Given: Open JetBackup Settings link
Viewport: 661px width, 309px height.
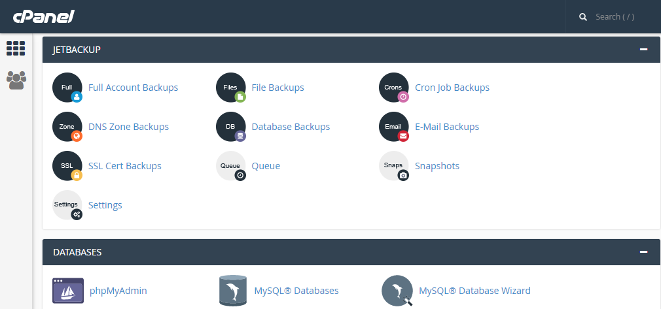Looking at the screenshot, I should coord(105,205).
